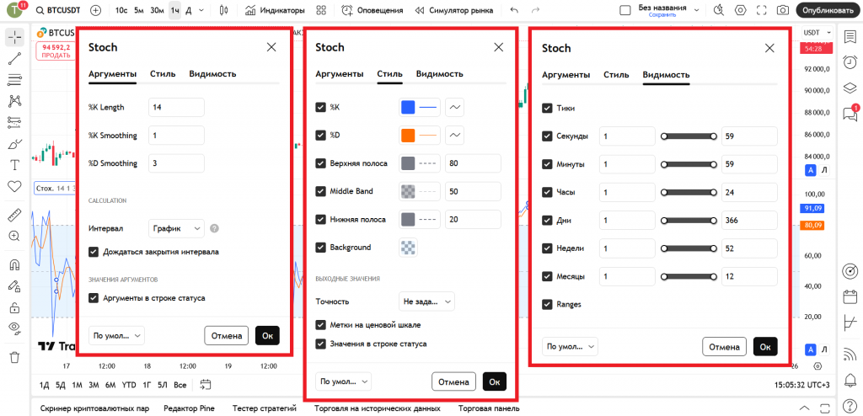
Task: Open layout templates grid icon
Action: point(322,10)
